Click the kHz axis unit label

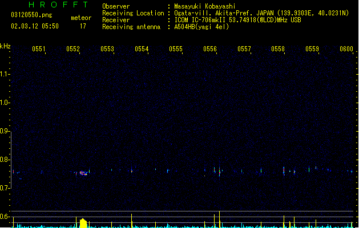(5, 46)
